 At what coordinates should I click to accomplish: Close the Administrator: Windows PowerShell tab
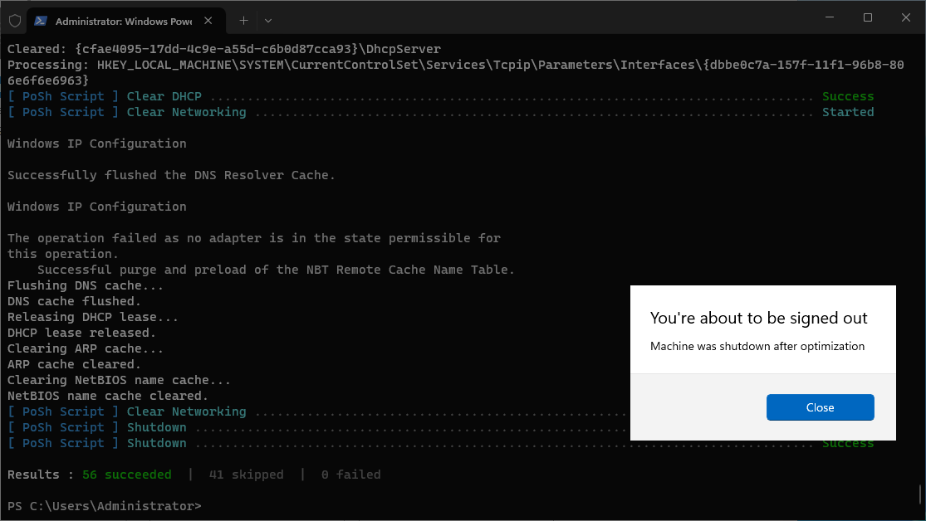(208, 21)
